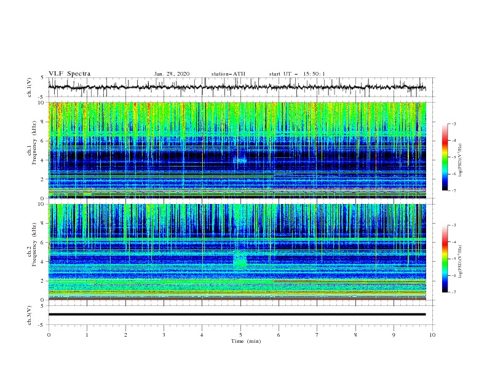Click time-axis tick label "7"
Image resolution: width=487 pixels, height=376 pixels.
[317, 335]
